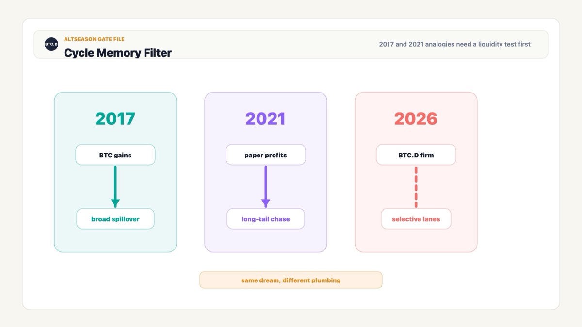Click the red dashed connector line

(x=416, y=187)
